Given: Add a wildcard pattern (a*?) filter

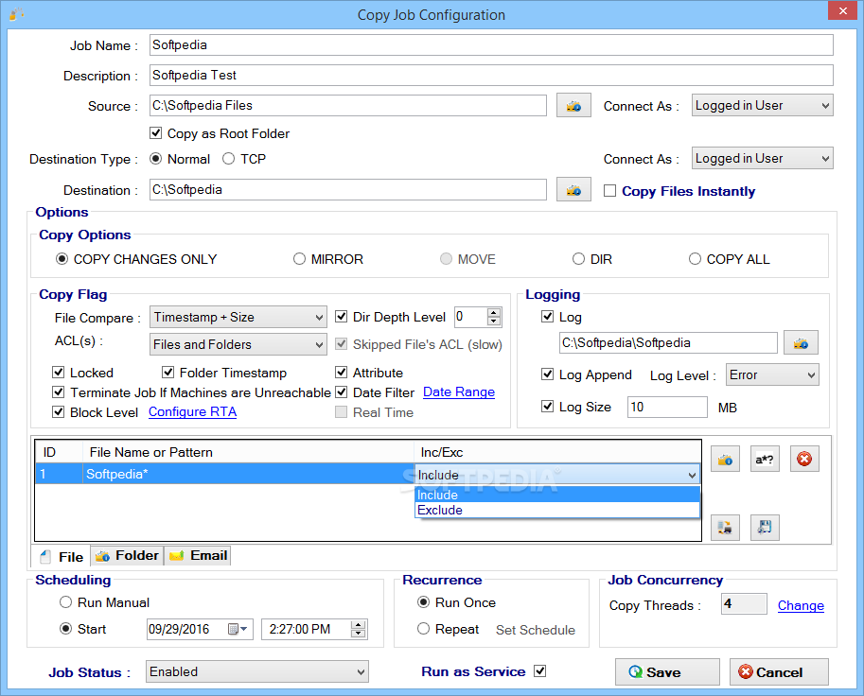Looking at the screenshot, I should point(765,459).
